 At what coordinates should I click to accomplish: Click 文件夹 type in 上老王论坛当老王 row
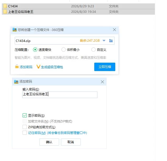click(x=114, y=12)
